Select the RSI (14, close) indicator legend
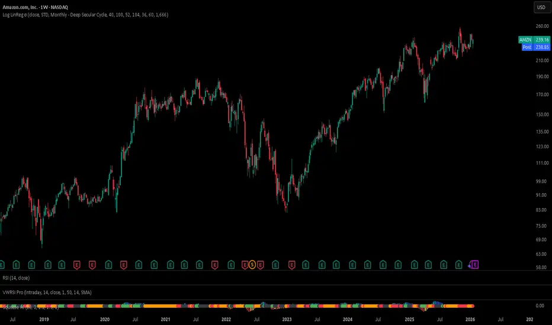Image resolution: width=552 pixels, height=325 pixels. click(x=16, y=278)
